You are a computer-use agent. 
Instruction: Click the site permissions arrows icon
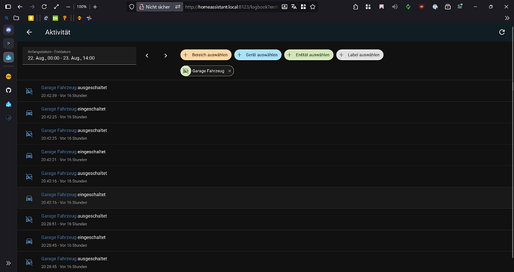(178, 7)
